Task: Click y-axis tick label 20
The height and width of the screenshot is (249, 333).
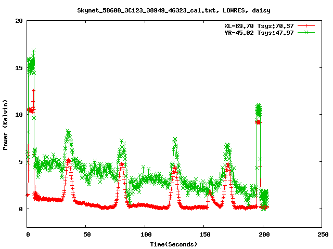Action: pos(19,21)
